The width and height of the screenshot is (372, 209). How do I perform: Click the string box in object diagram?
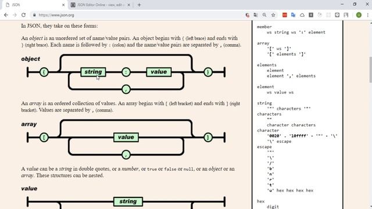pyautogui.click(x=93, y=72)
